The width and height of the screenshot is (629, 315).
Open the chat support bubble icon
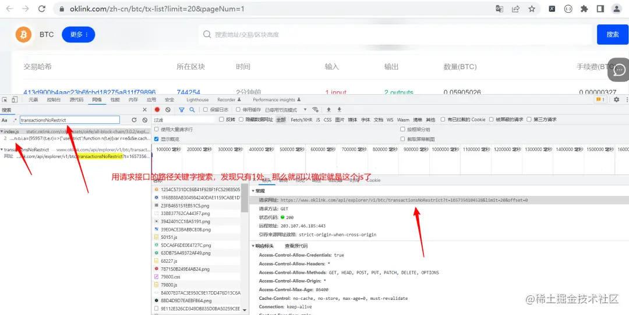coord(619,70)
